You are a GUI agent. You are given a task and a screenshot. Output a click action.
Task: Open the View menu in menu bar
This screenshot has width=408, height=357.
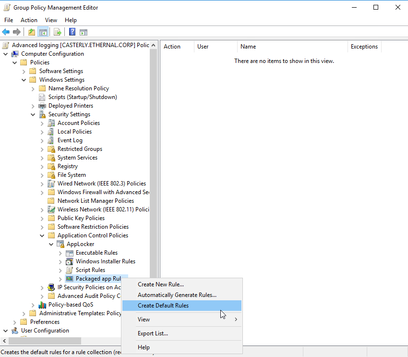(51, 20)
